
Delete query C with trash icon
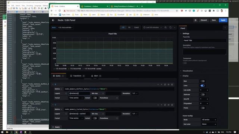(x=172, y=105)
